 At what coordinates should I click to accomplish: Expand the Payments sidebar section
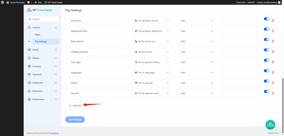point(43,74)
